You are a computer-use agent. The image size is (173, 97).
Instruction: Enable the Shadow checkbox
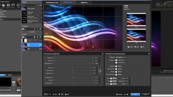tap(111, 81)
